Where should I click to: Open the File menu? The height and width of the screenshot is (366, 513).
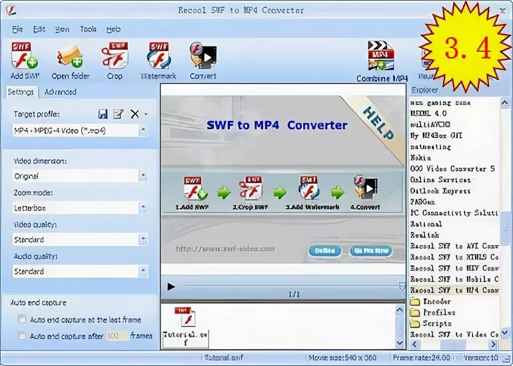coord(17,29)
